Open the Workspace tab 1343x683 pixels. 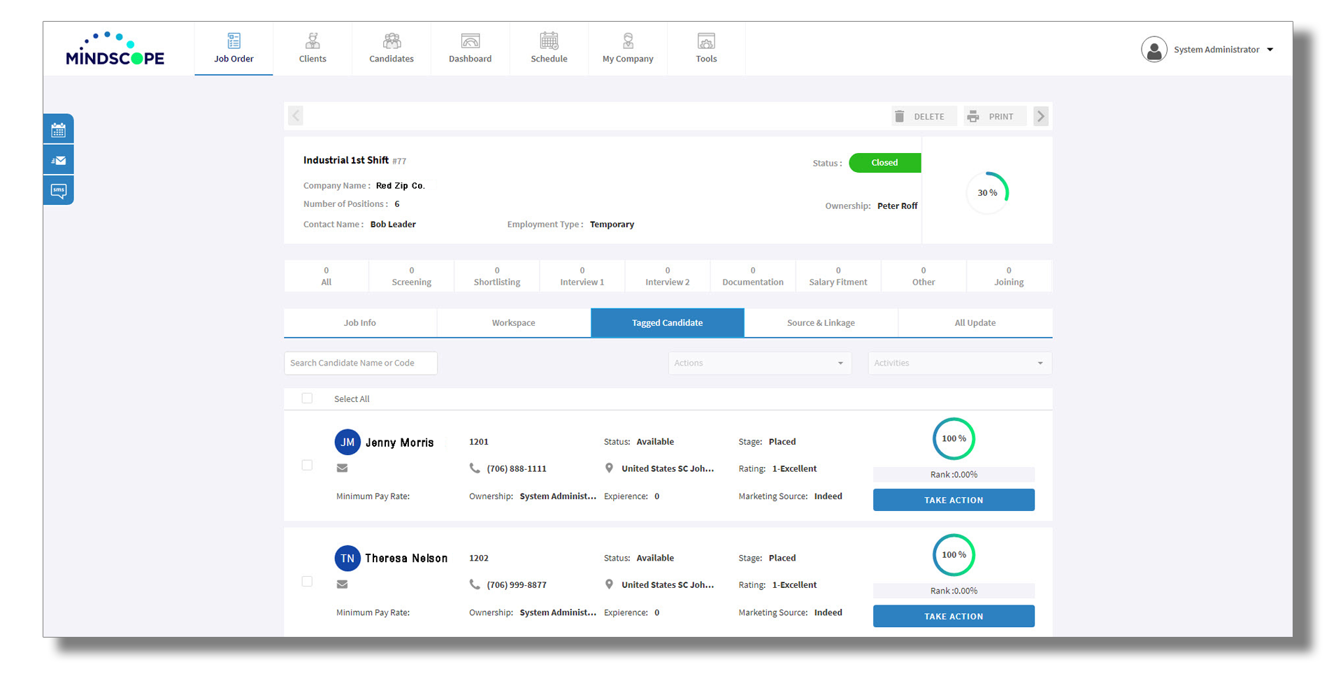click(513, 322)
